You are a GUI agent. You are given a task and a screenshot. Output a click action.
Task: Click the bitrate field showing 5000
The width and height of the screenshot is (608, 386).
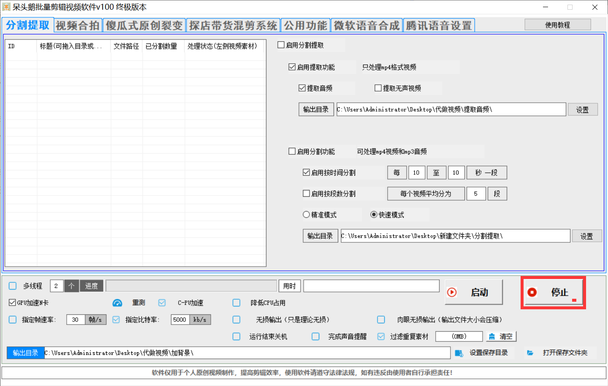point(180,319)
